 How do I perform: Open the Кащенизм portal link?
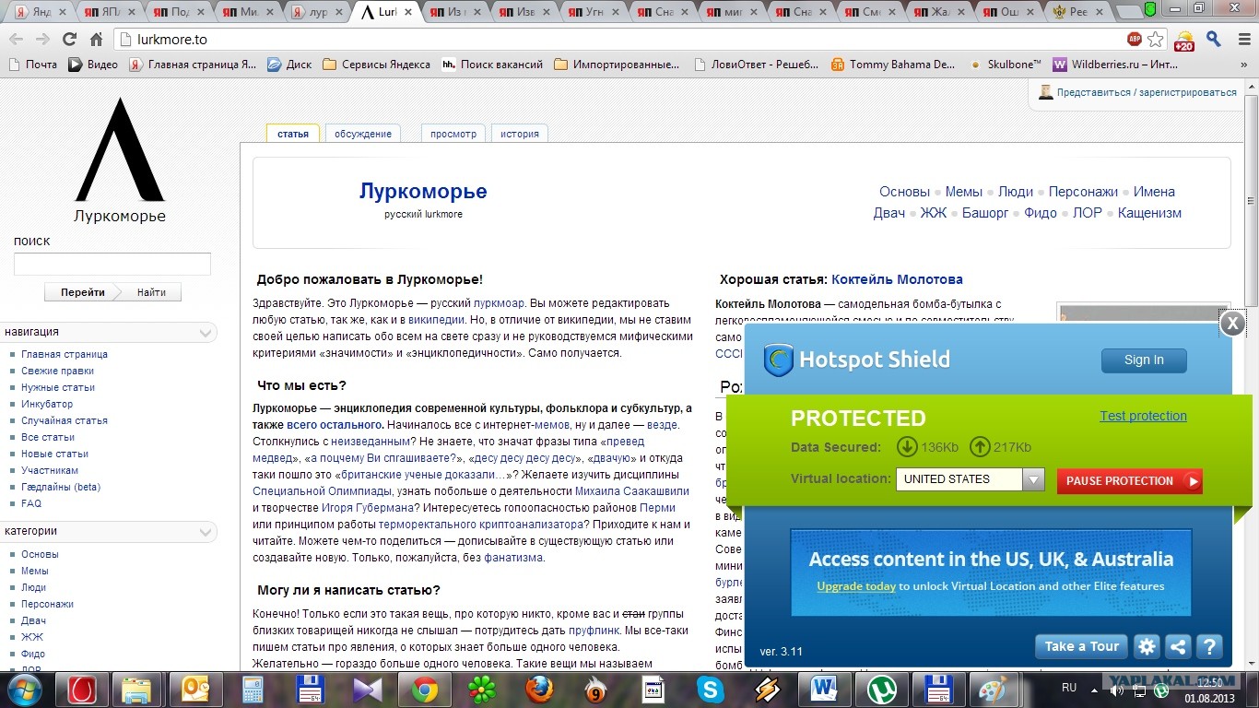1149,213
